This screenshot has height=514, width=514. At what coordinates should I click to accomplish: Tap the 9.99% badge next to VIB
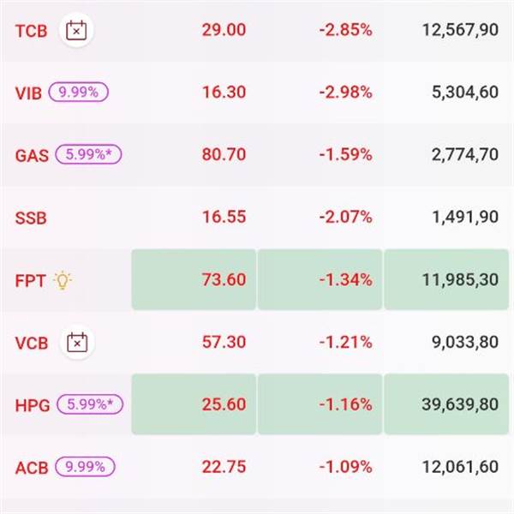(x=78, y=93)
